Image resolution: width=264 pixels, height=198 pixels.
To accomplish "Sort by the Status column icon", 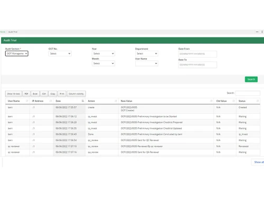I will click(258, 101).
